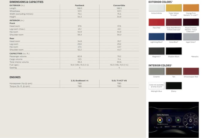Screen dimensions: 206x138
Task: Pick the Race Red exterior color
Action: click(x=156, y=22)
